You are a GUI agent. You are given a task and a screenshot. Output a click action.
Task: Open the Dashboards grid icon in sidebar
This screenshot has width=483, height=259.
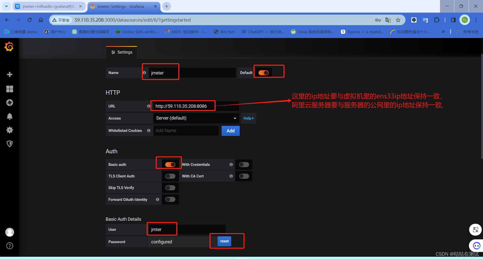coord(10,89)
